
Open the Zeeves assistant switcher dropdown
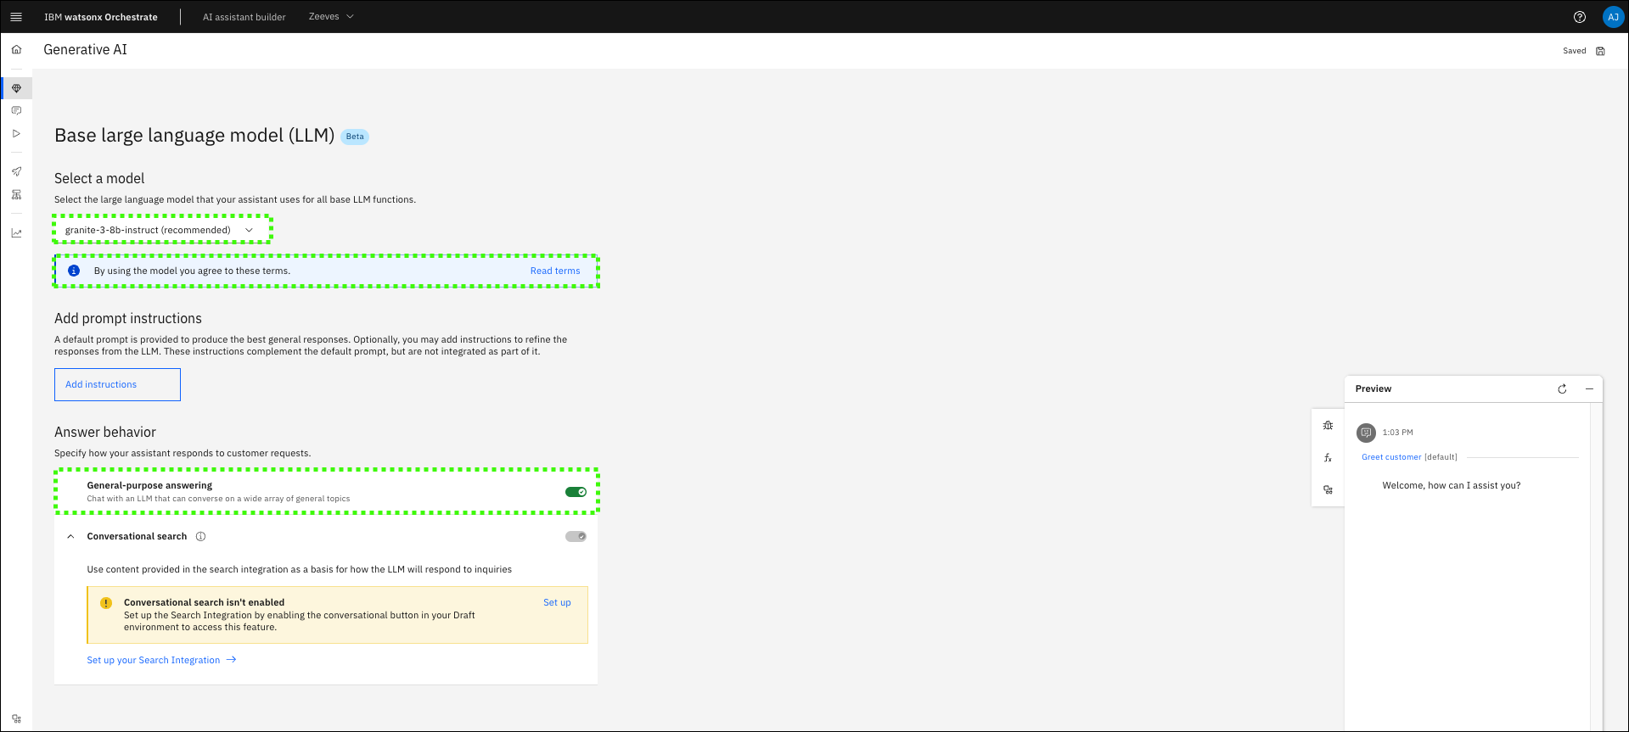point(331,17)
